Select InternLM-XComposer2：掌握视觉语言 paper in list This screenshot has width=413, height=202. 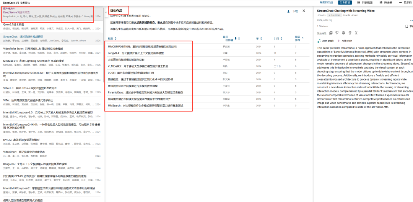click(52, 191)
